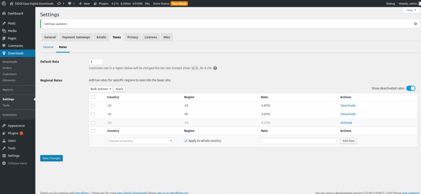Click the Collapse menu icon
The image size is (421, 194).
click(4, 163)
